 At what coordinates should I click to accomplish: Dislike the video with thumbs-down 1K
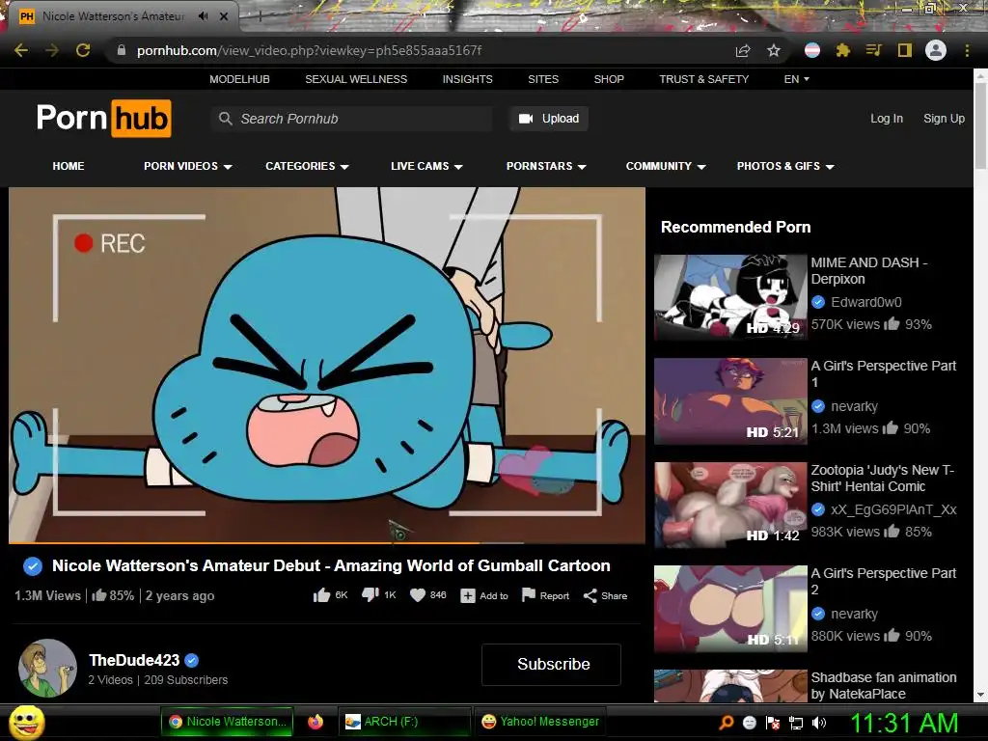pos(370,595)
